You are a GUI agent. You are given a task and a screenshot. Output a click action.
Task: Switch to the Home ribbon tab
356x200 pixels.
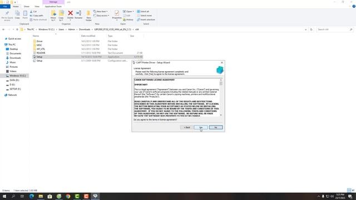(16, 6)
